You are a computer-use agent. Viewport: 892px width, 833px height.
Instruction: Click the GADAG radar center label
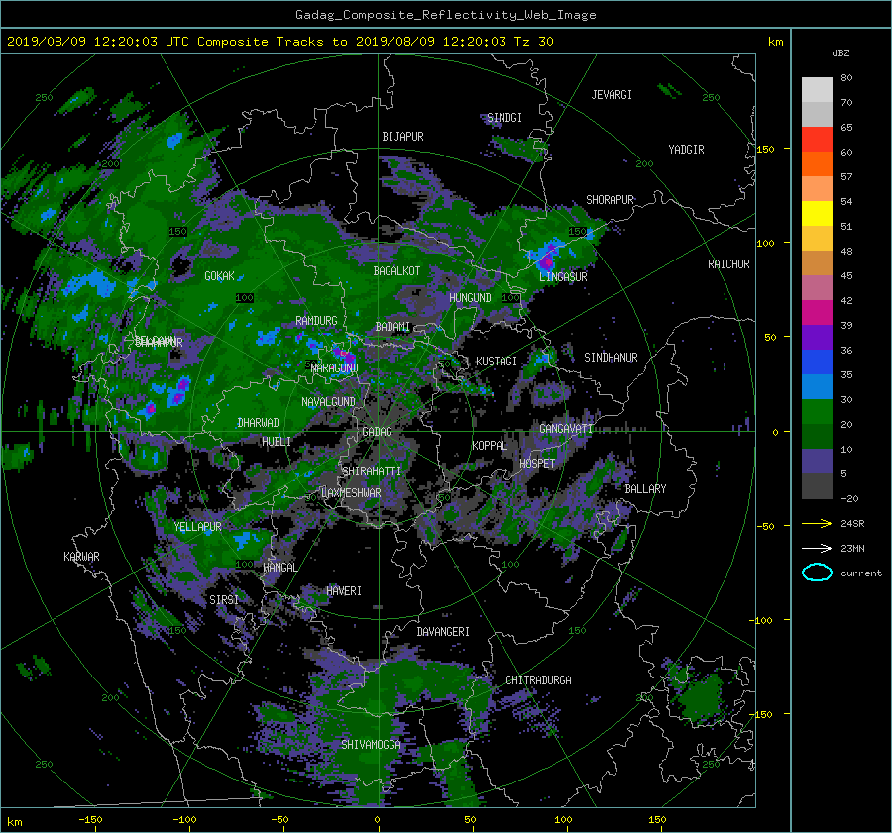click(377, 432)
